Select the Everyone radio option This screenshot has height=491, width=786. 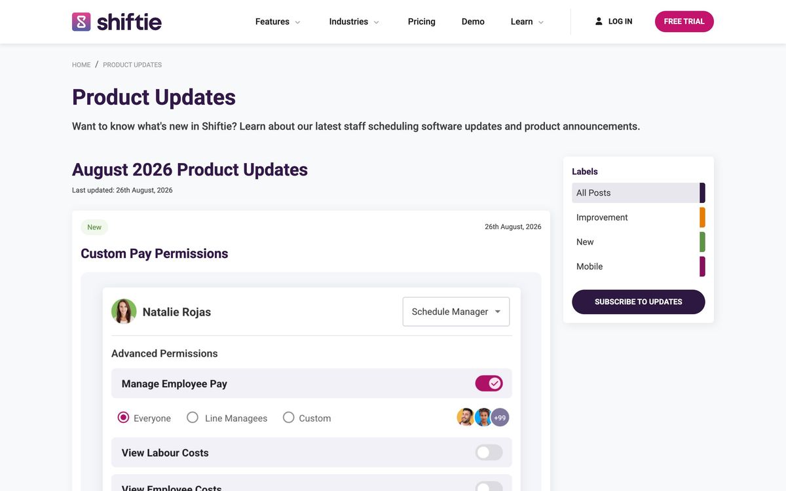(123, 418)
